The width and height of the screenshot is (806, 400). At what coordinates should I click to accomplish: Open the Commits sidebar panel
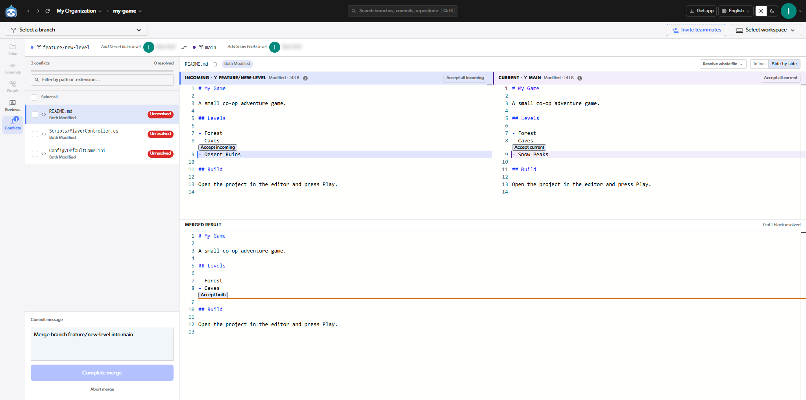13,68
